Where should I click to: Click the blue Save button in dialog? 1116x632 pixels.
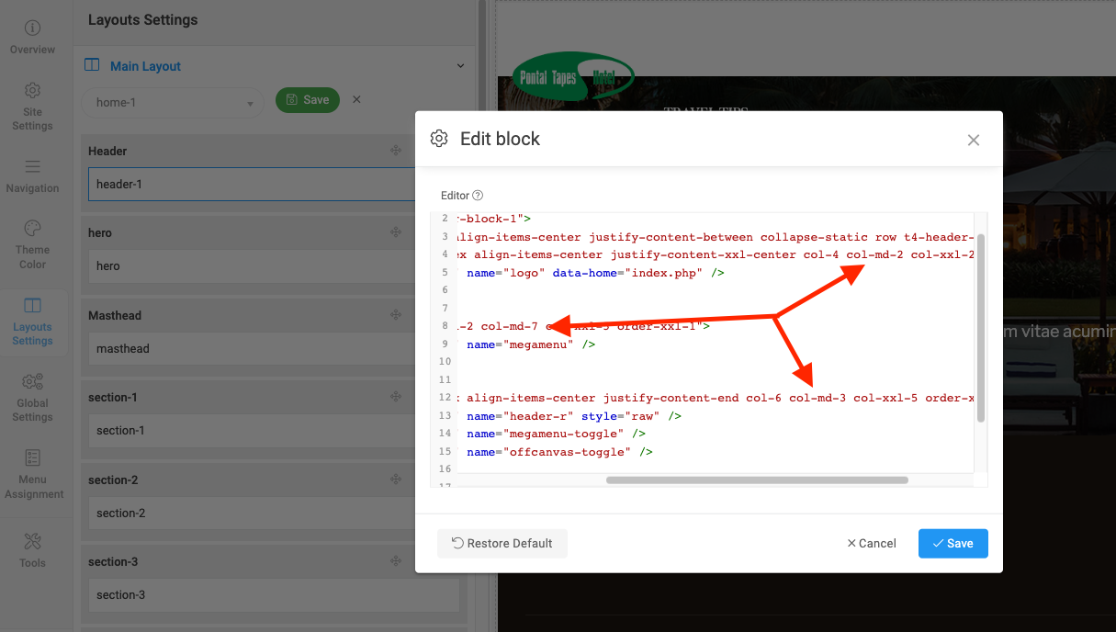point(953,543)
